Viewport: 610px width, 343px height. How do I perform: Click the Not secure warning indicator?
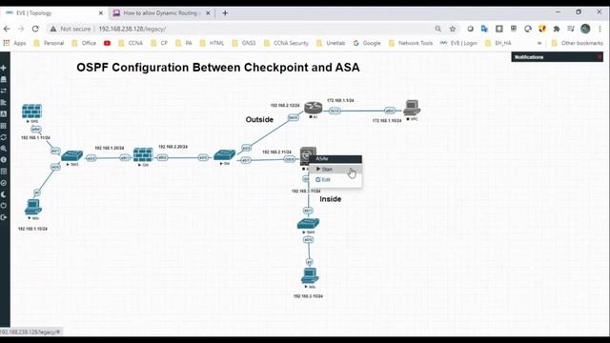71,29
